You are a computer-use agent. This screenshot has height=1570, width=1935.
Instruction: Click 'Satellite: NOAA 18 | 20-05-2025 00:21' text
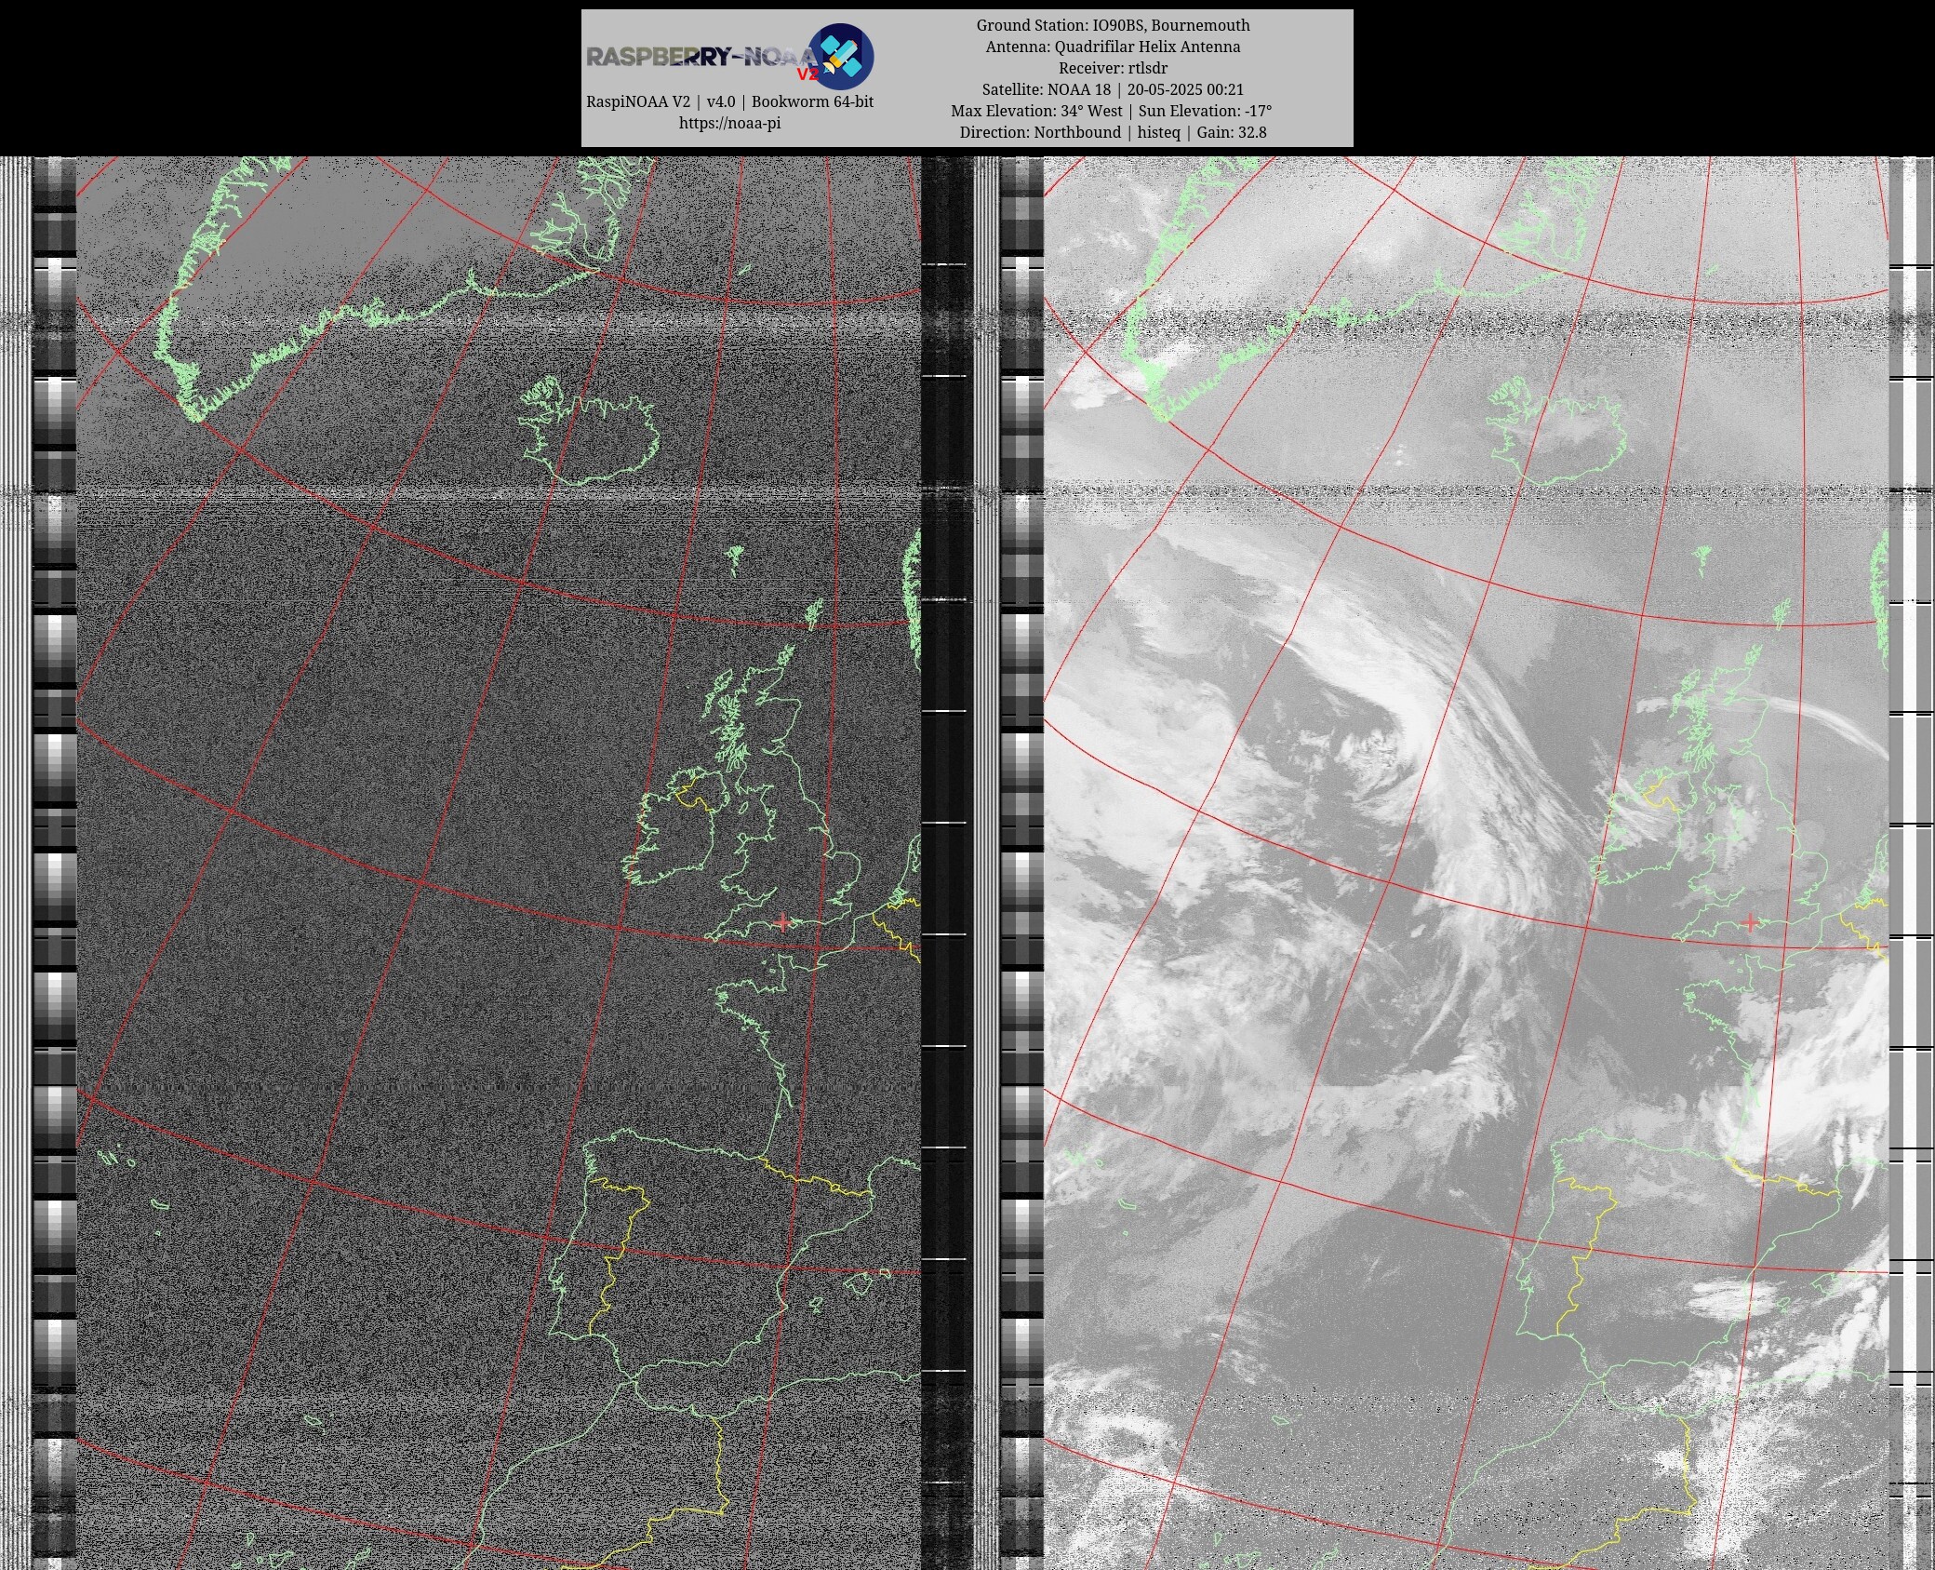click(1113, 89)
